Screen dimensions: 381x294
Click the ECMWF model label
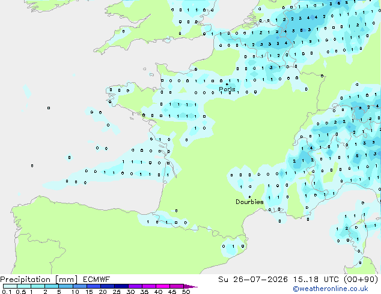(x=97, y=280)
